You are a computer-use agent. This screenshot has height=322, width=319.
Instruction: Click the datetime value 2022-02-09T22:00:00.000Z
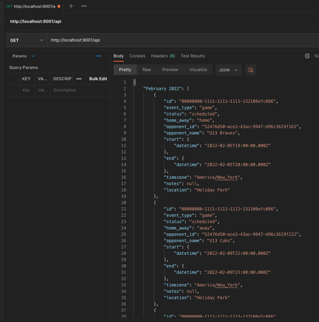point(238,253)
